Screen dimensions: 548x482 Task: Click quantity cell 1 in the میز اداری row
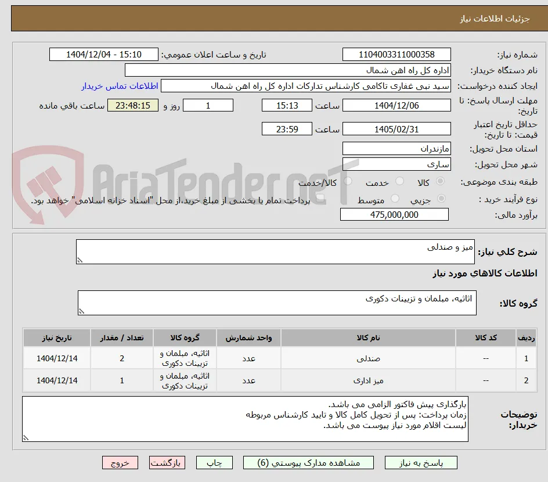(x=122, y=380)
